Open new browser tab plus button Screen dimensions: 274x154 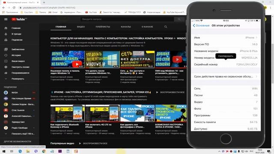click(x=44, y=3)
